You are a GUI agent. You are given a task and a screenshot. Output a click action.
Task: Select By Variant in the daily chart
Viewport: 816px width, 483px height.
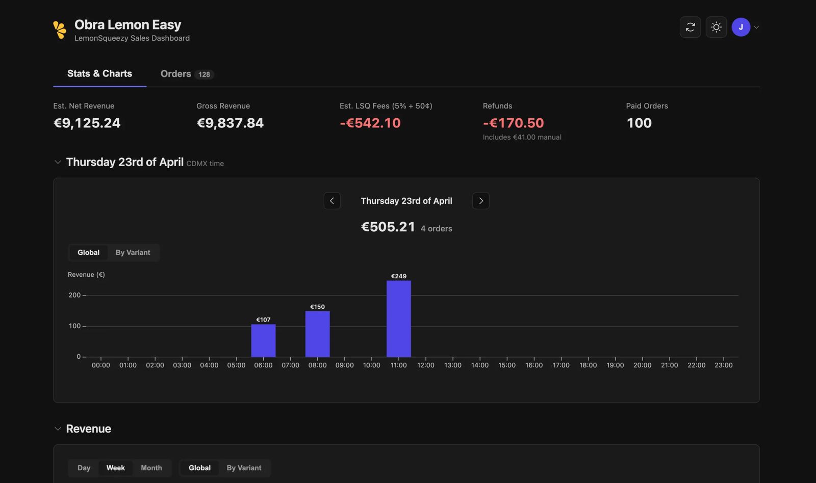[133, 253]
